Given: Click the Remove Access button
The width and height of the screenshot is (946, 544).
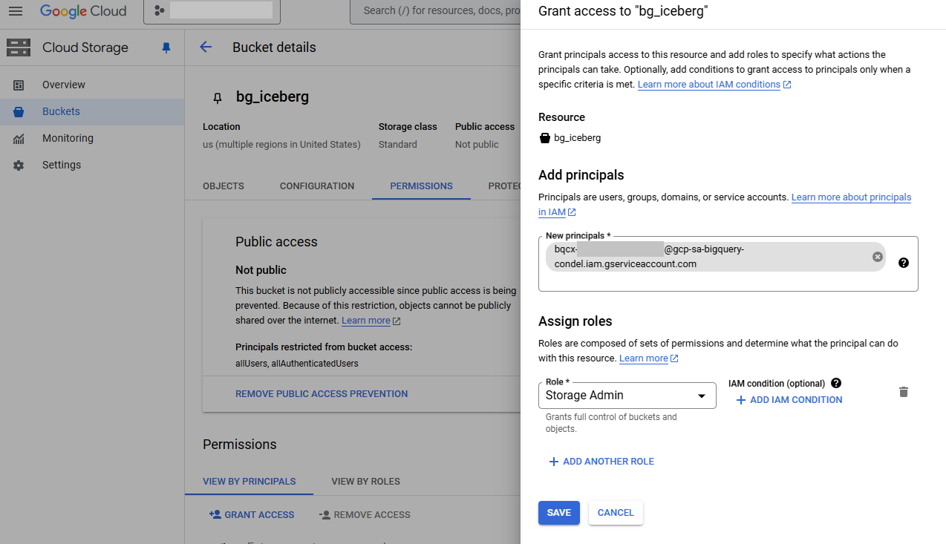Looking at the screenshot, I should (x=365, y=514).
